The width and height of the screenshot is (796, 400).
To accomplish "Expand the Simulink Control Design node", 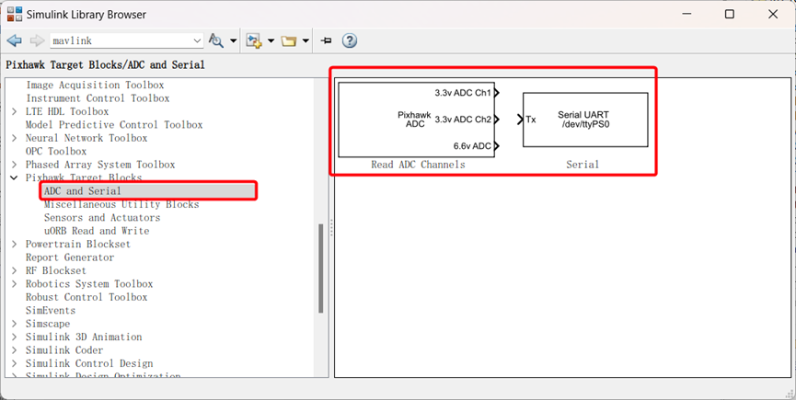I will pos(14,363).
